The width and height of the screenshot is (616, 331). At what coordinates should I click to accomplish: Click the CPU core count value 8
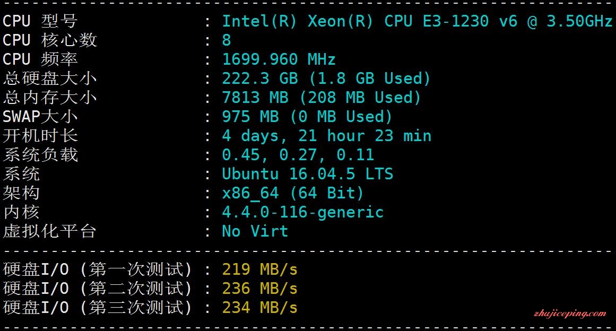227,40
